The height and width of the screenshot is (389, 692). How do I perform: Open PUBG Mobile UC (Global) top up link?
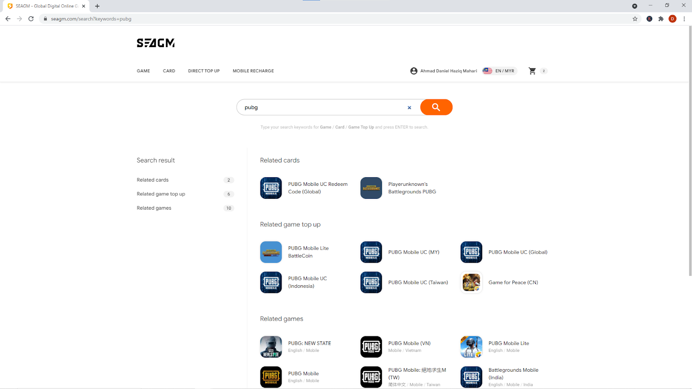(518, 252)
